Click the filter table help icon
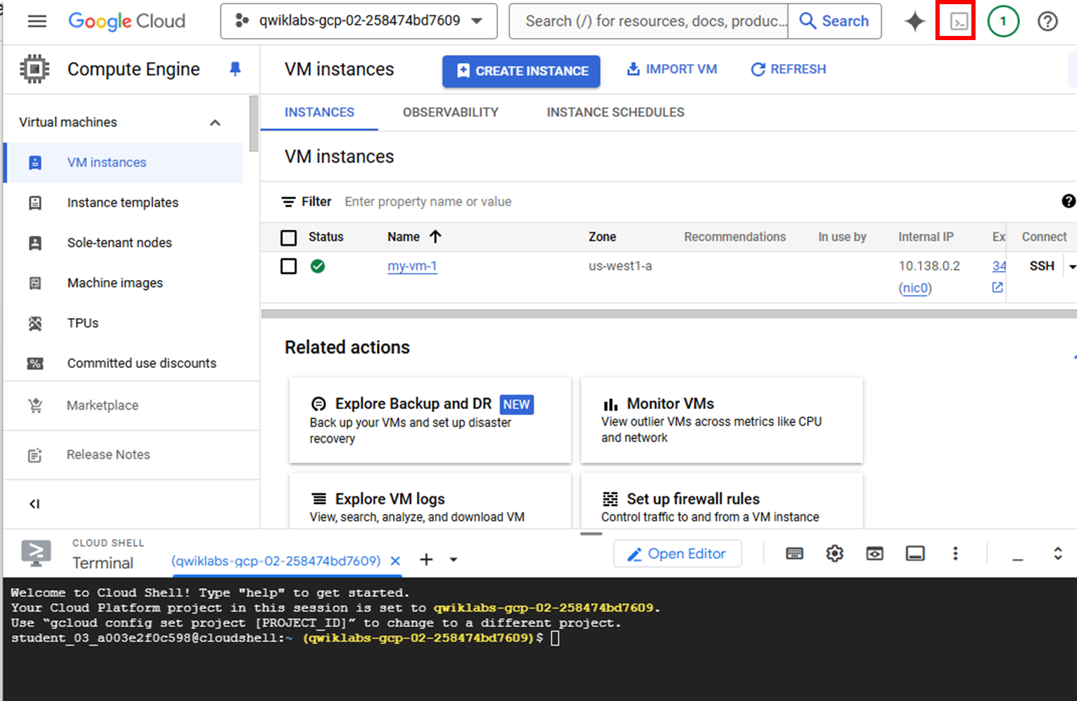The width and height of the screenshot is (1077, 701). pyautogui.click(x=1069, y=201)
